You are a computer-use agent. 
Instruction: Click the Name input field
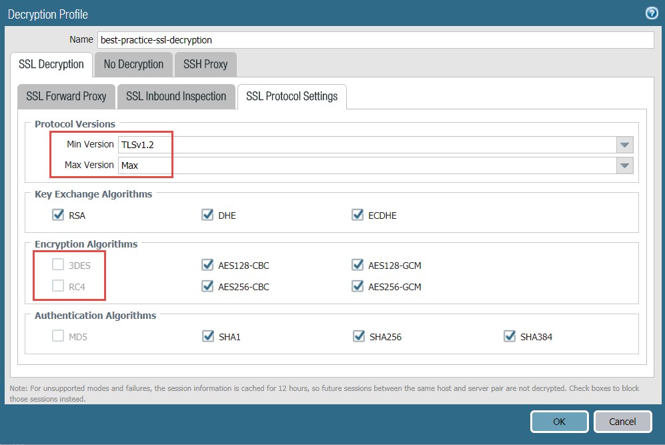click(375, 40)
